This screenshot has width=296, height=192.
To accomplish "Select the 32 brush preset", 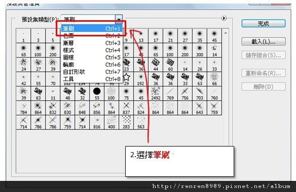I will tap(82, 93).
